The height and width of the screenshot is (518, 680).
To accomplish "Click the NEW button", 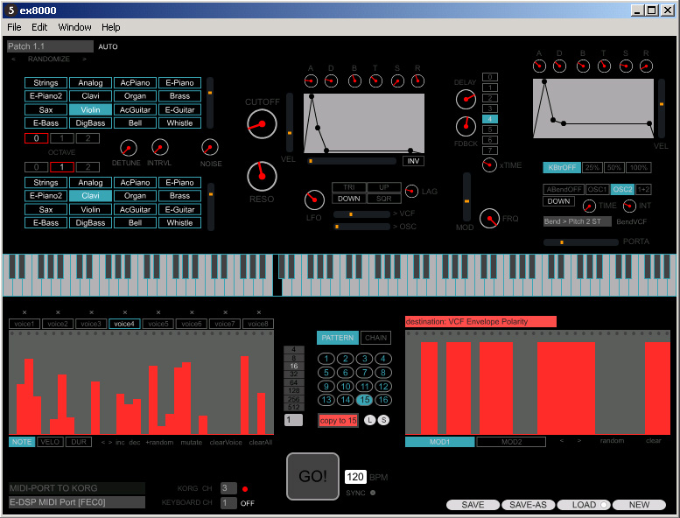I will click(x=639, y=505).
